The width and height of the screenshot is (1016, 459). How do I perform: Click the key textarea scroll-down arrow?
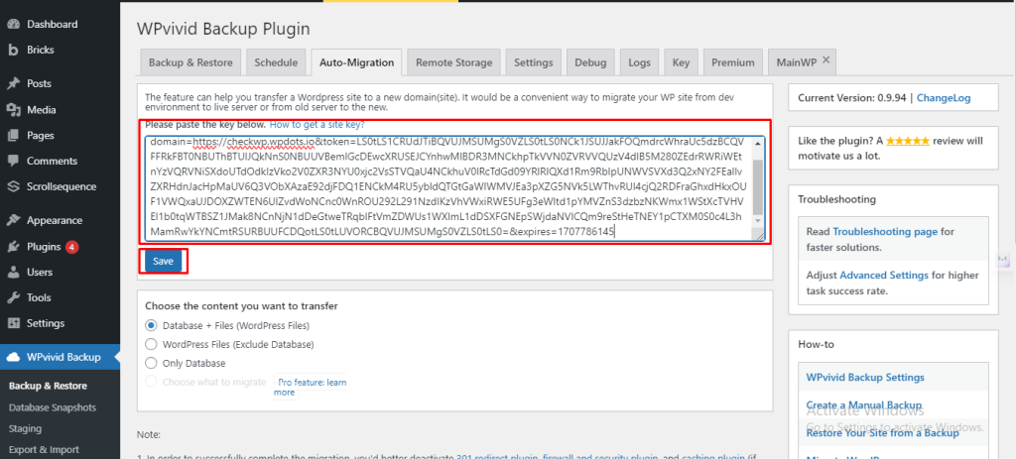pyautogui.click(x=757, y=221)
